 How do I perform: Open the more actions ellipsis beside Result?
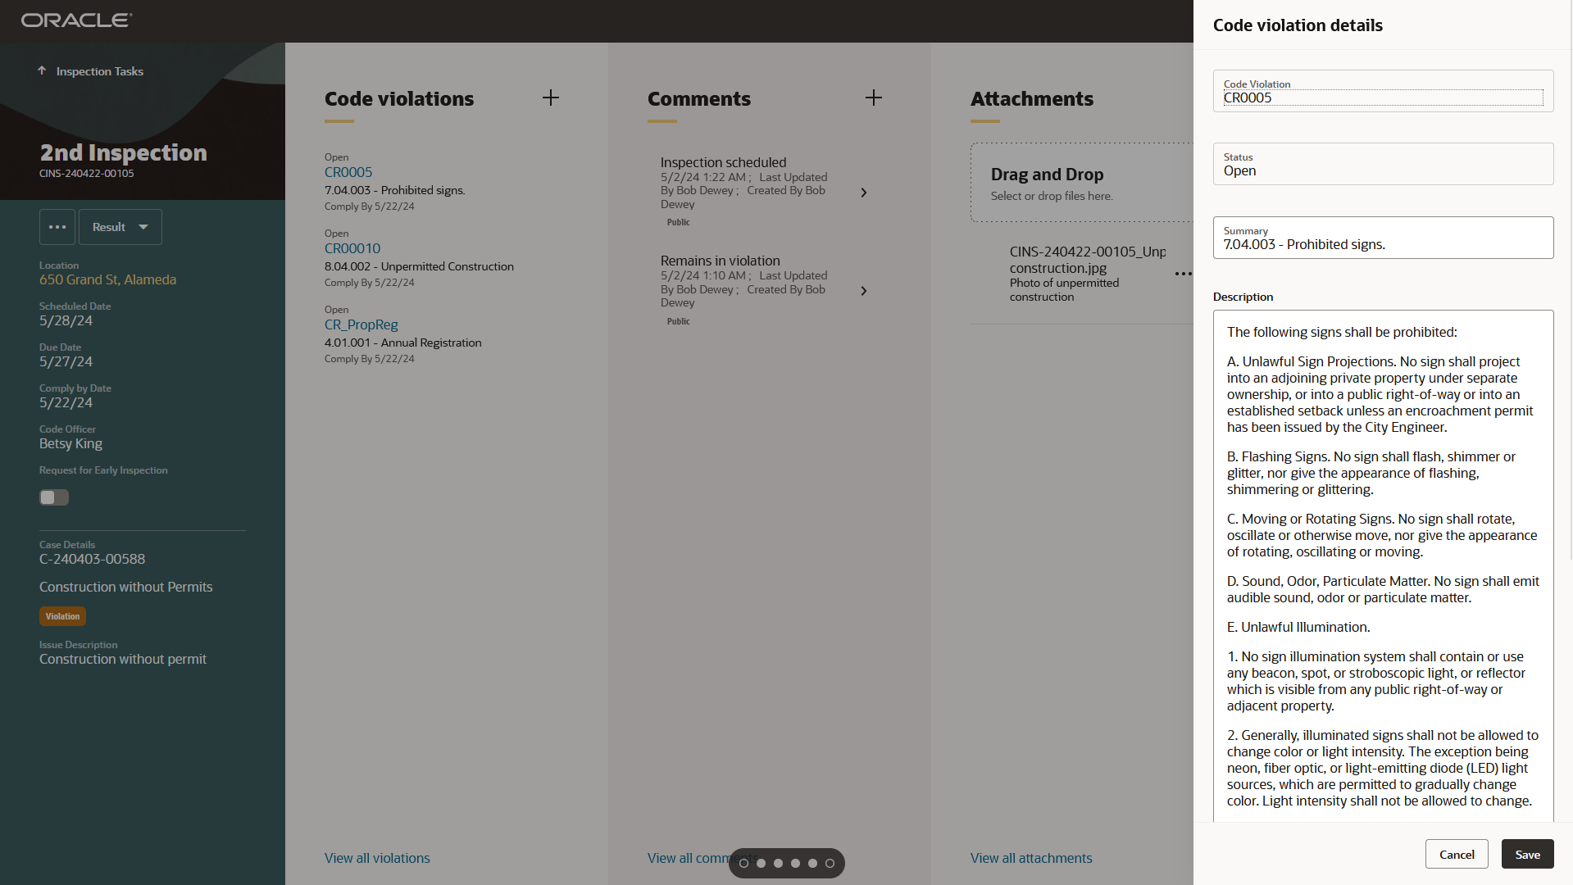point(57,227)
